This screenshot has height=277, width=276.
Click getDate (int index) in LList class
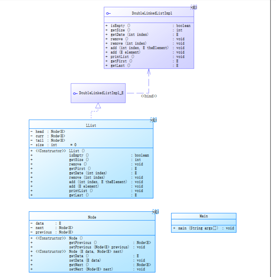click(x=88, y=173)
